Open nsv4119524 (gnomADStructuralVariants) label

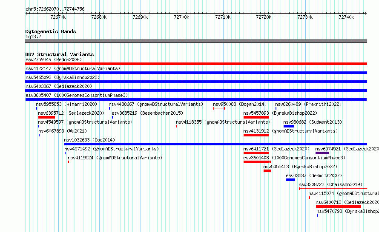click(x=115, y=158)
